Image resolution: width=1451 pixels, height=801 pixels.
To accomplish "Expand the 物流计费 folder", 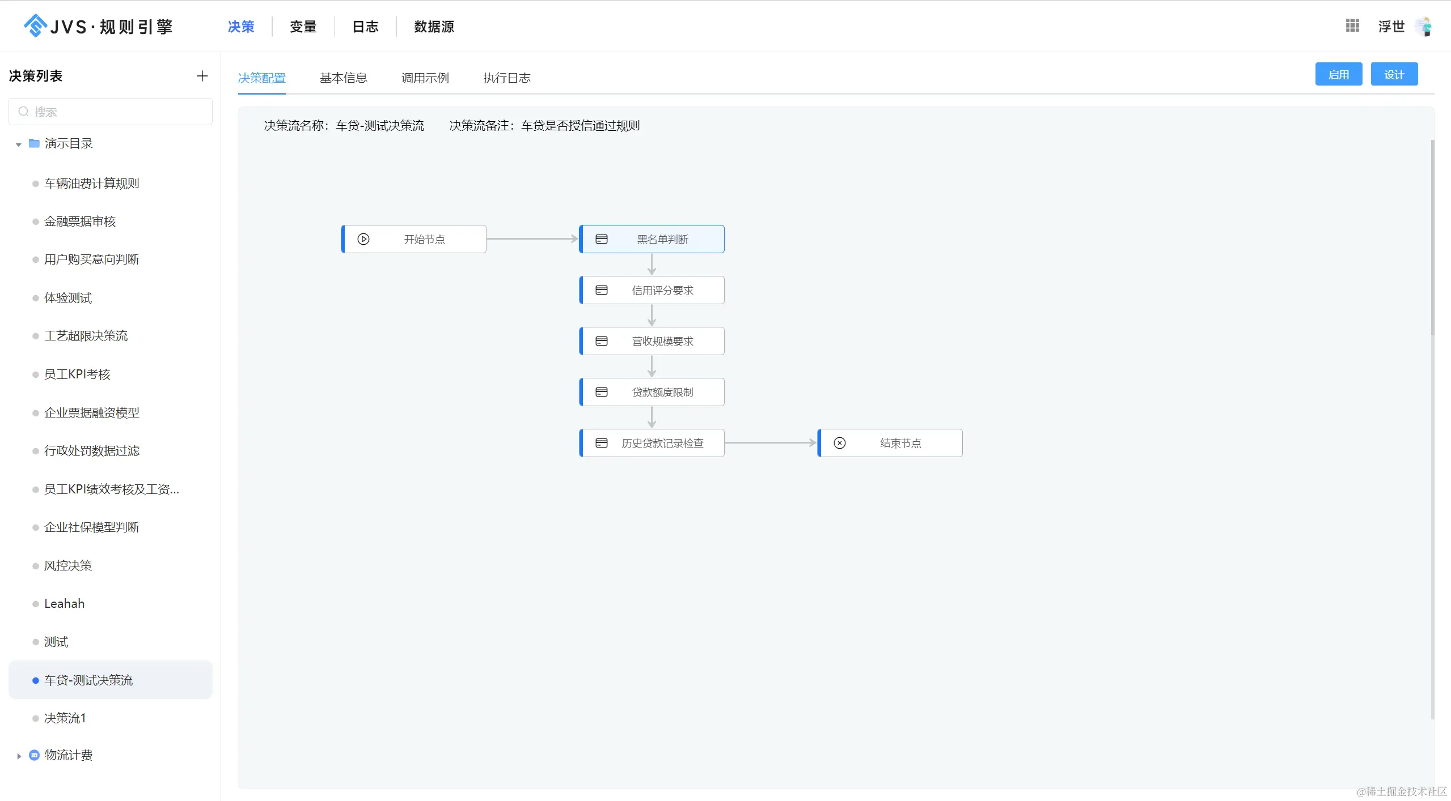I will 19,756.
